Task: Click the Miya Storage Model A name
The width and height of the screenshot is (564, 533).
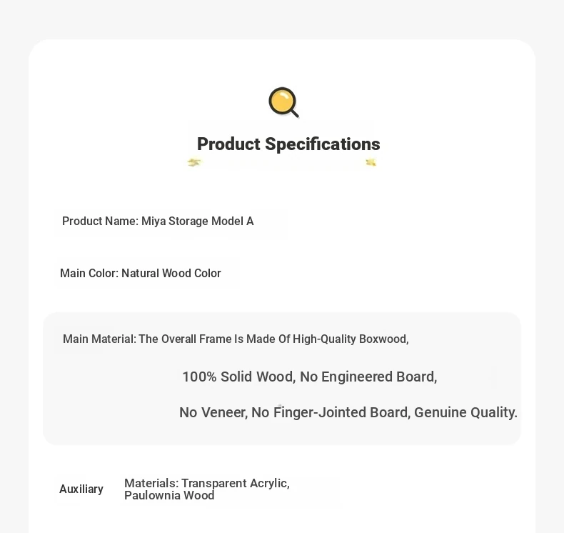Action: [198, 221]
